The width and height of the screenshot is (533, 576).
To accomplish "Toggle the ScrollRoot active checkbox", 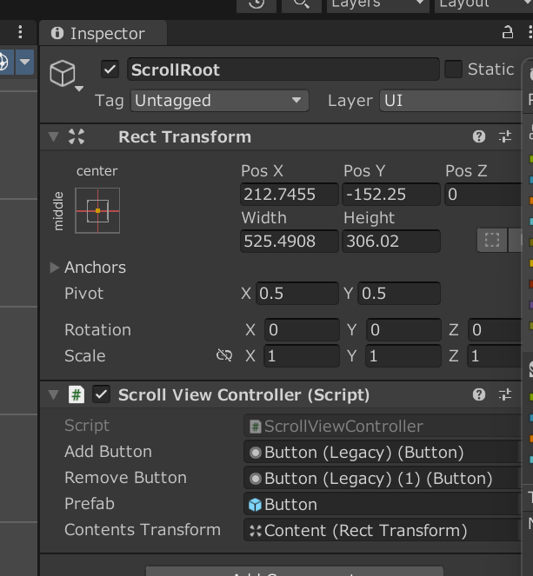I will click(x=110, y=69).
